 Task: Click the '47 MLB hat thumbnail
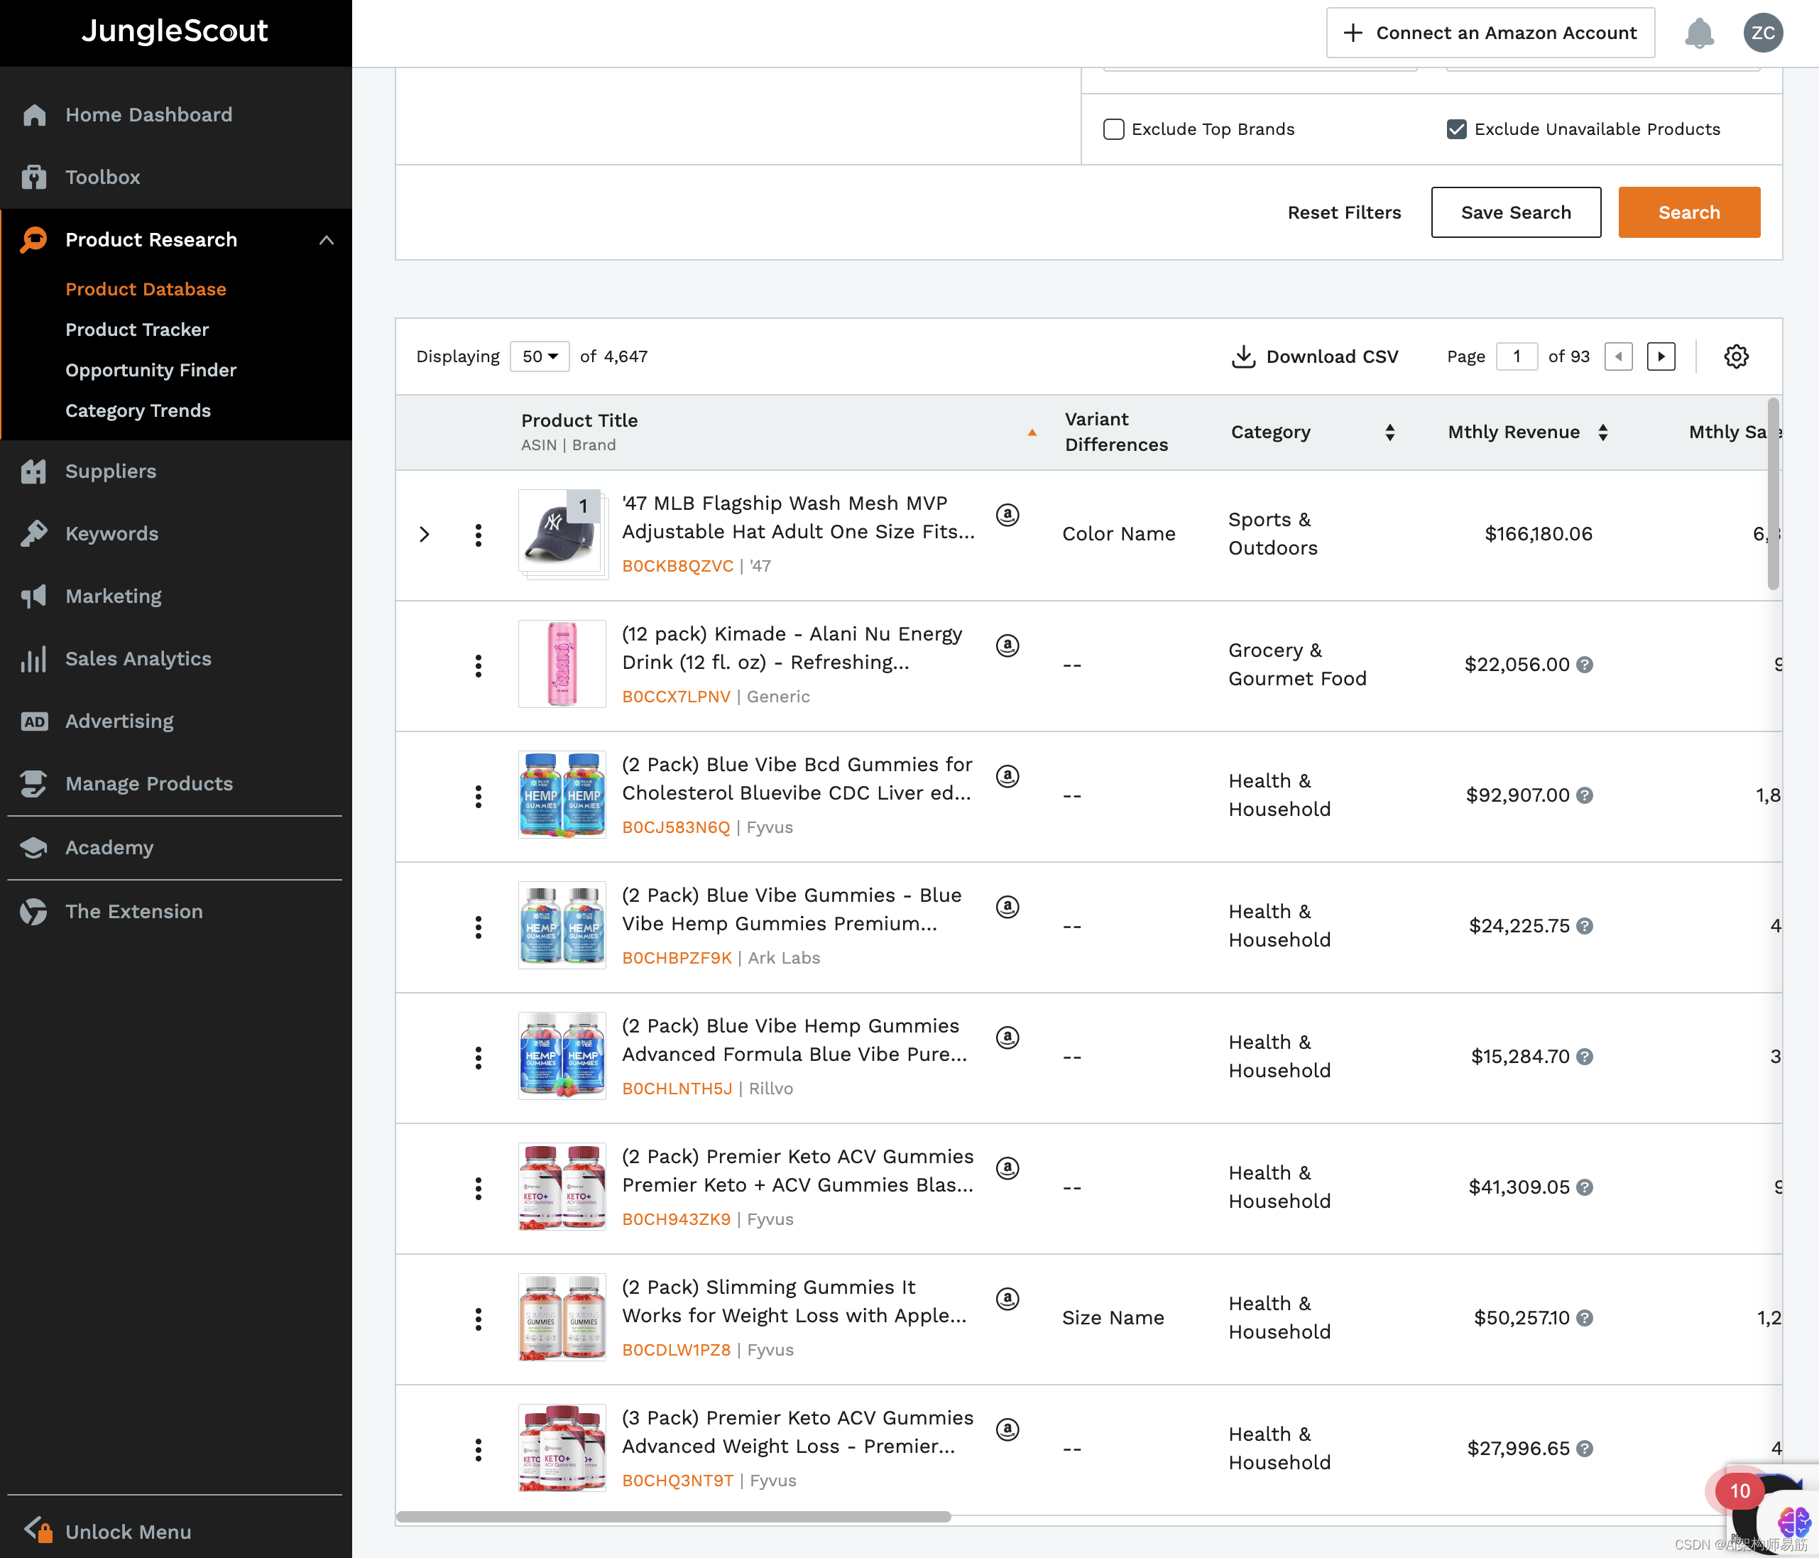562,535
